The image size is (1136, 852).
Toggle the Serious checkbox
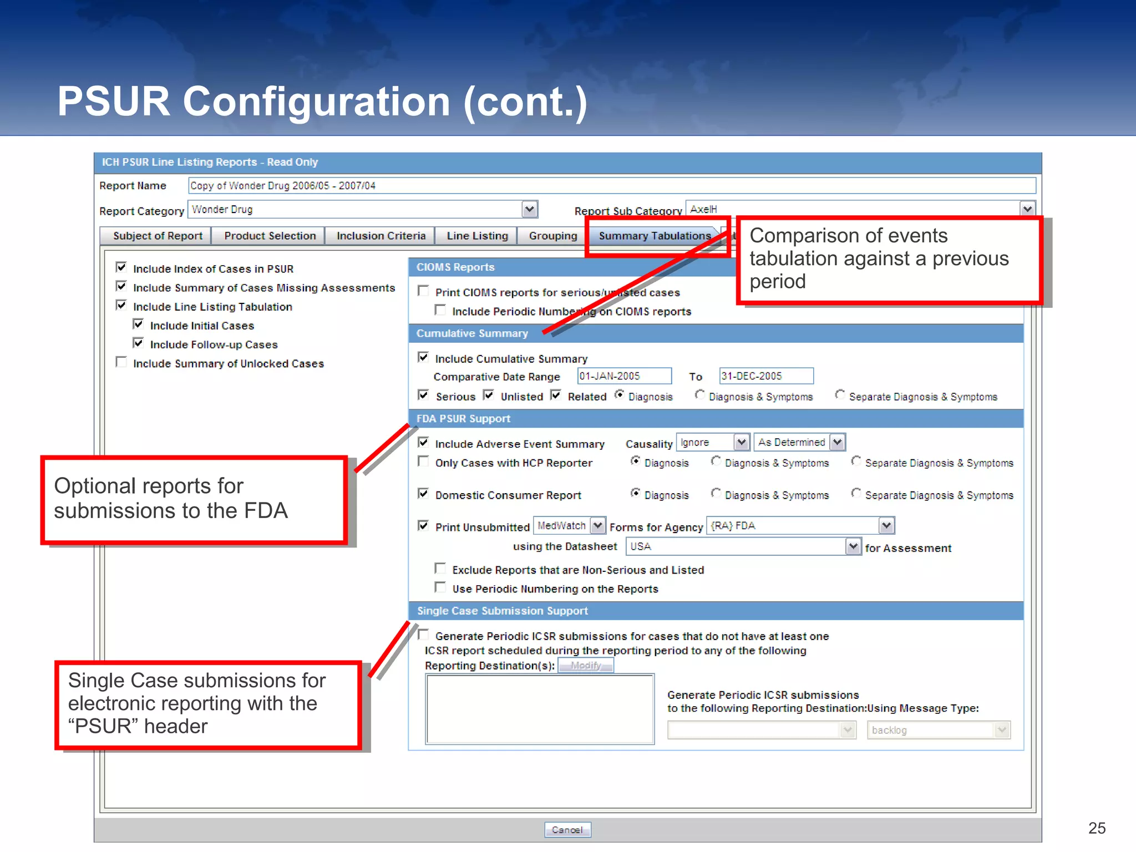click(x=423, y=395)
